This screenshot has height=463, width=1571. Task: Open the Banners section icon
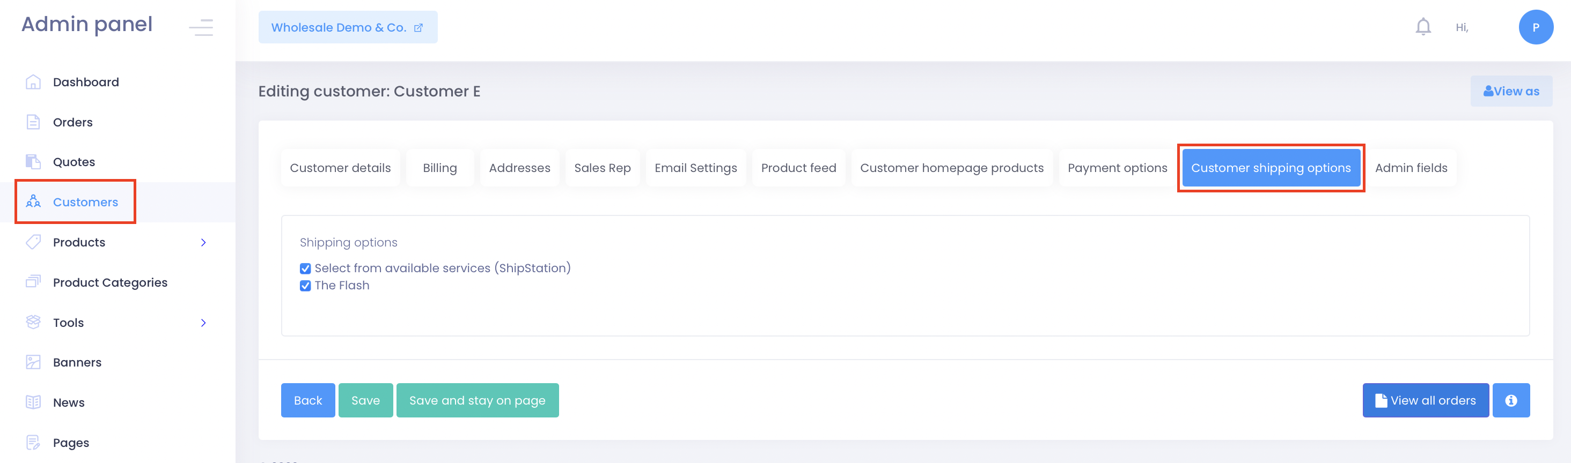coord(33,362)
